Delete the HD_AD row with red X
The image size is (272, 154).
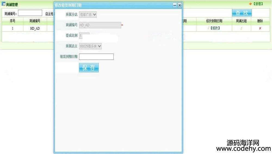[x=260, y=28]
